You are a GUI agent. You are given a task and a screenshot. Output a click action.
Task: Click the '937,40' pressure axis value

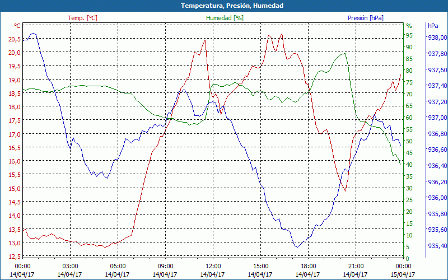click(x=437, y=86)
